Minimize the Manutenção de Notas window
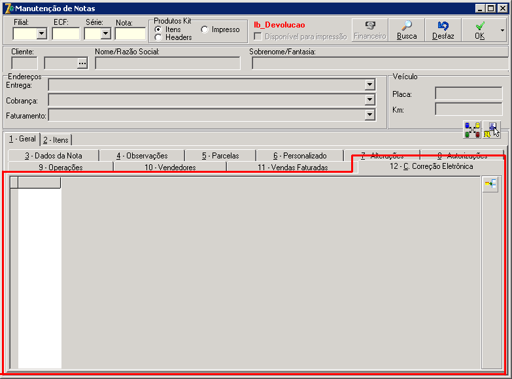Screen dimensions: 512x379 tap(479, 8)
